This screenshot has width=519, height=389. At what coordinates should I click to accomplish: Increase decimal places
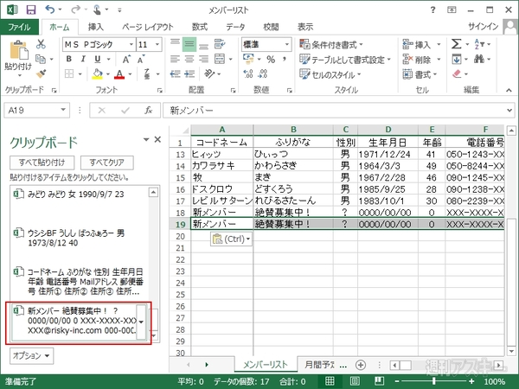point(248,73)
